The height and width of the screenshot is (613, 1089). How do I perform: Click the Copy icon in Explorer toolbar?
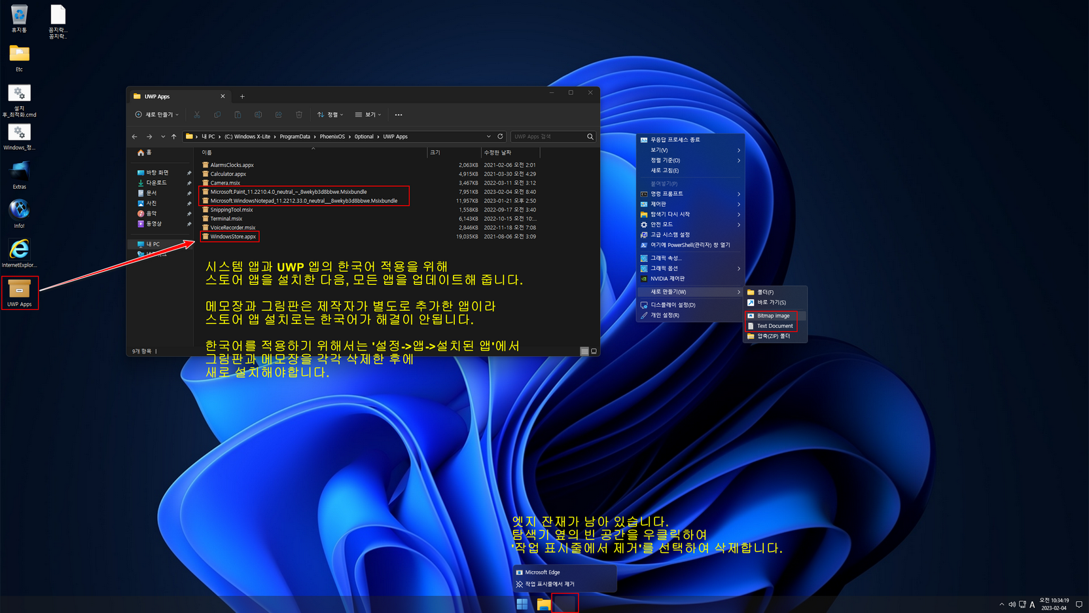217,115
